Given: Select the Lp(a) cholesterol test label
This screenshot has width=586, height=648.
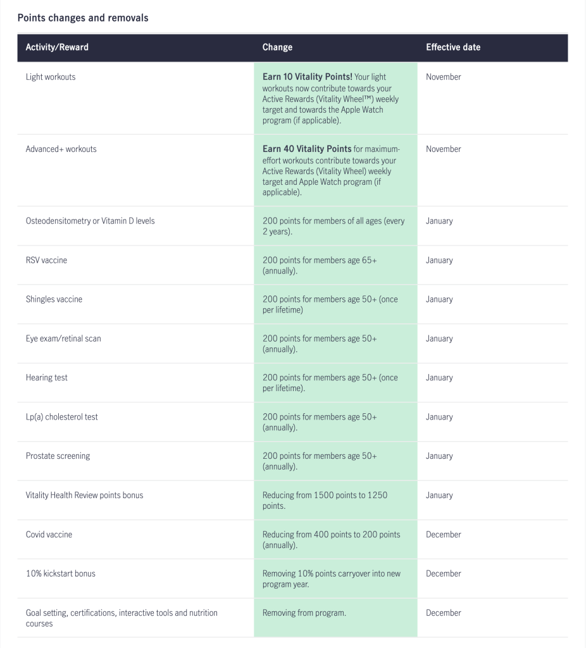Looking at the screenshot, I should (x=62, y=418).
